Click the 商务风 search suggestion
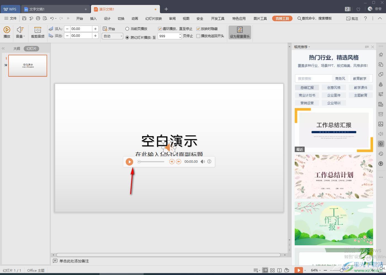 [x=340, y=78]
